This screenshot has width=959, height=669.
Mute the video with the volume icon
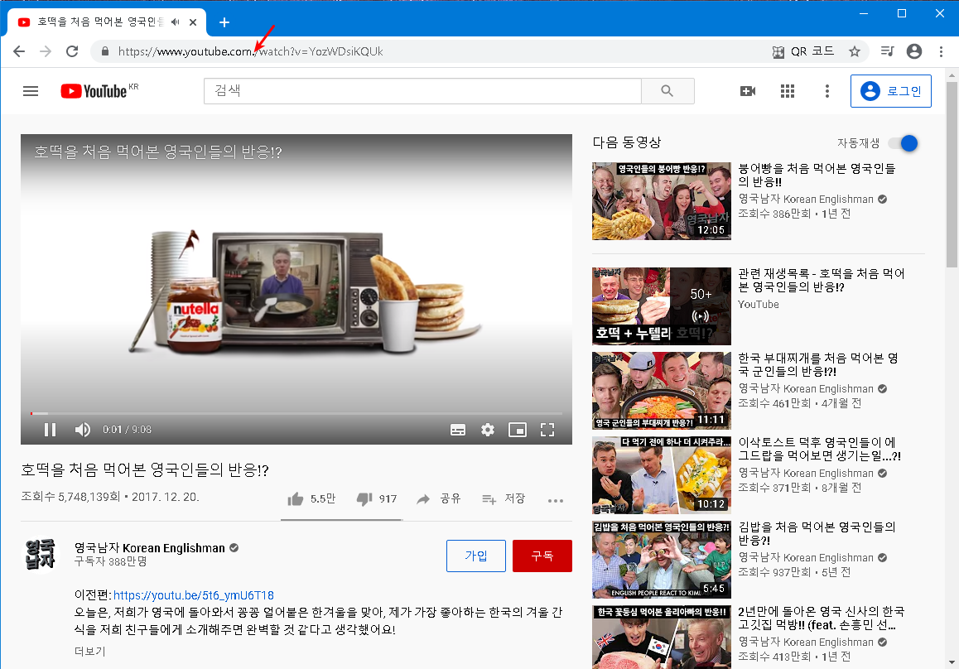click(82, 430)
